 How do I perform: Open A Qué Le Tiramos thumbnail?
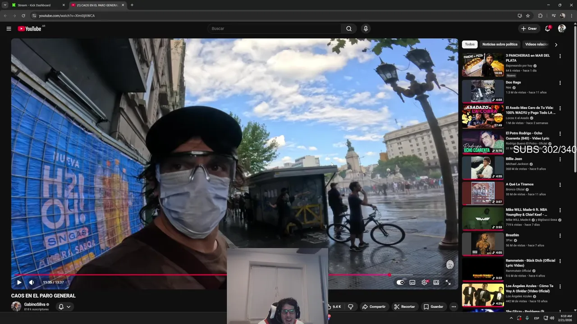coord(483,193)
